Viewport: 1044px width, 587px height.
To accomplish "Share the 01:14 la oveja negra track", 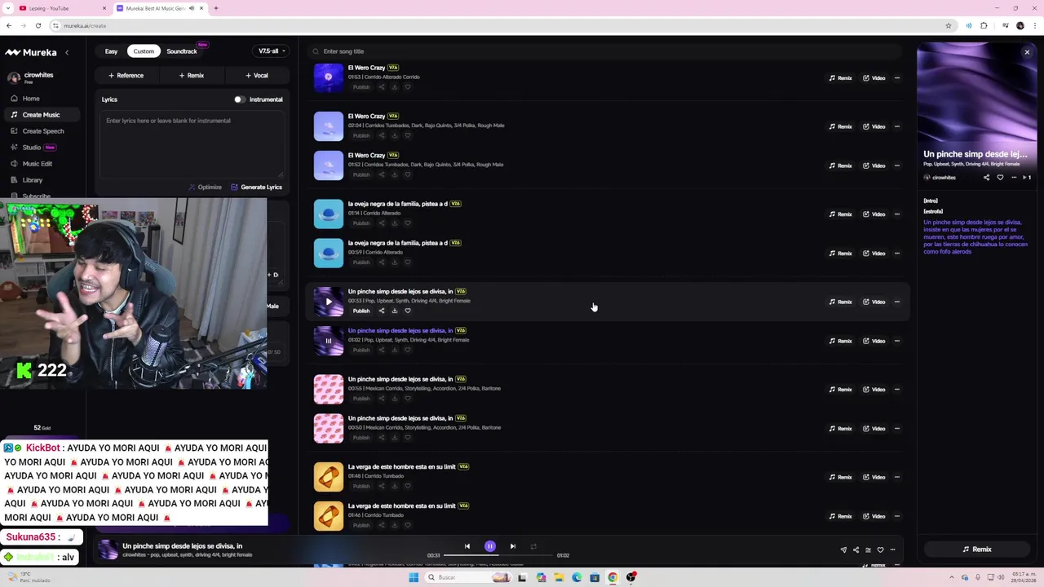I will tap(381, 223).
